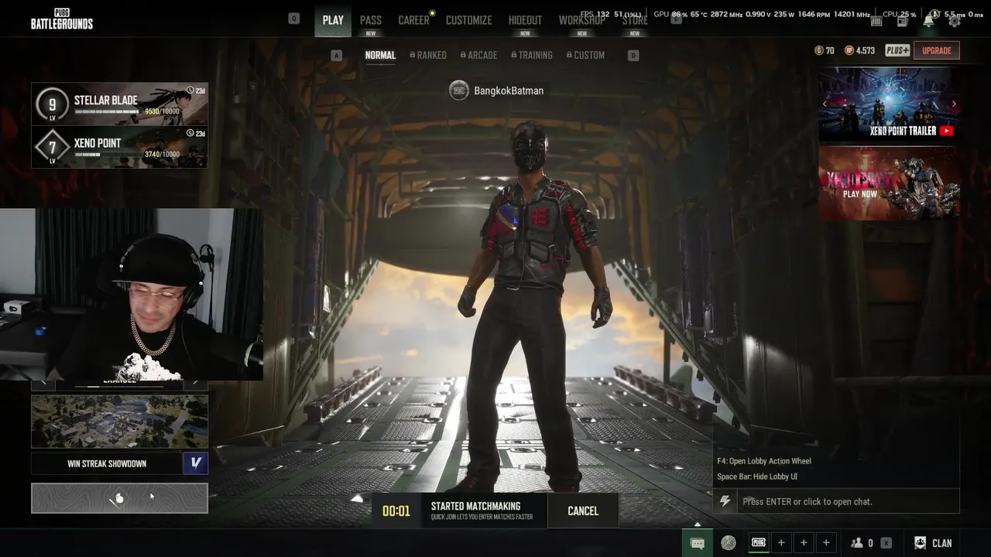The width and height of the screenshot is (991, 557).
Task: Open the chat panel icon in bottom bar
Action: pos(697,543)
